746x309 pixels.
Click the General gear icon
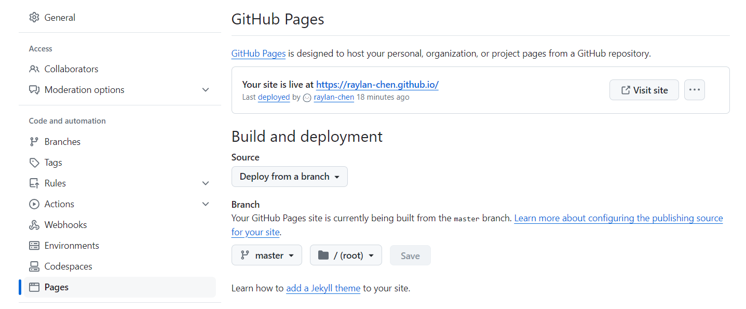[34, 17]
